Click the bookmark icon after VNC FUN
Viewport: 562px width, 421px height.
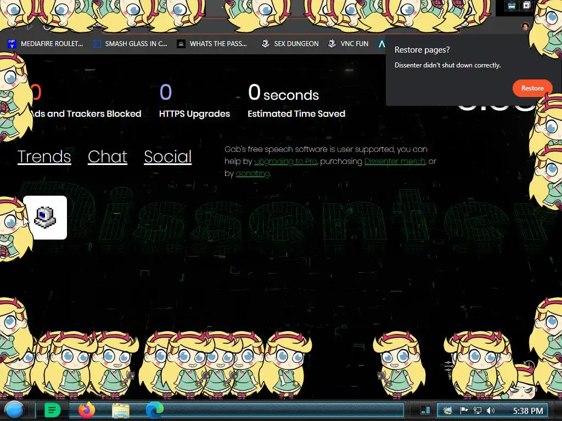382,44
